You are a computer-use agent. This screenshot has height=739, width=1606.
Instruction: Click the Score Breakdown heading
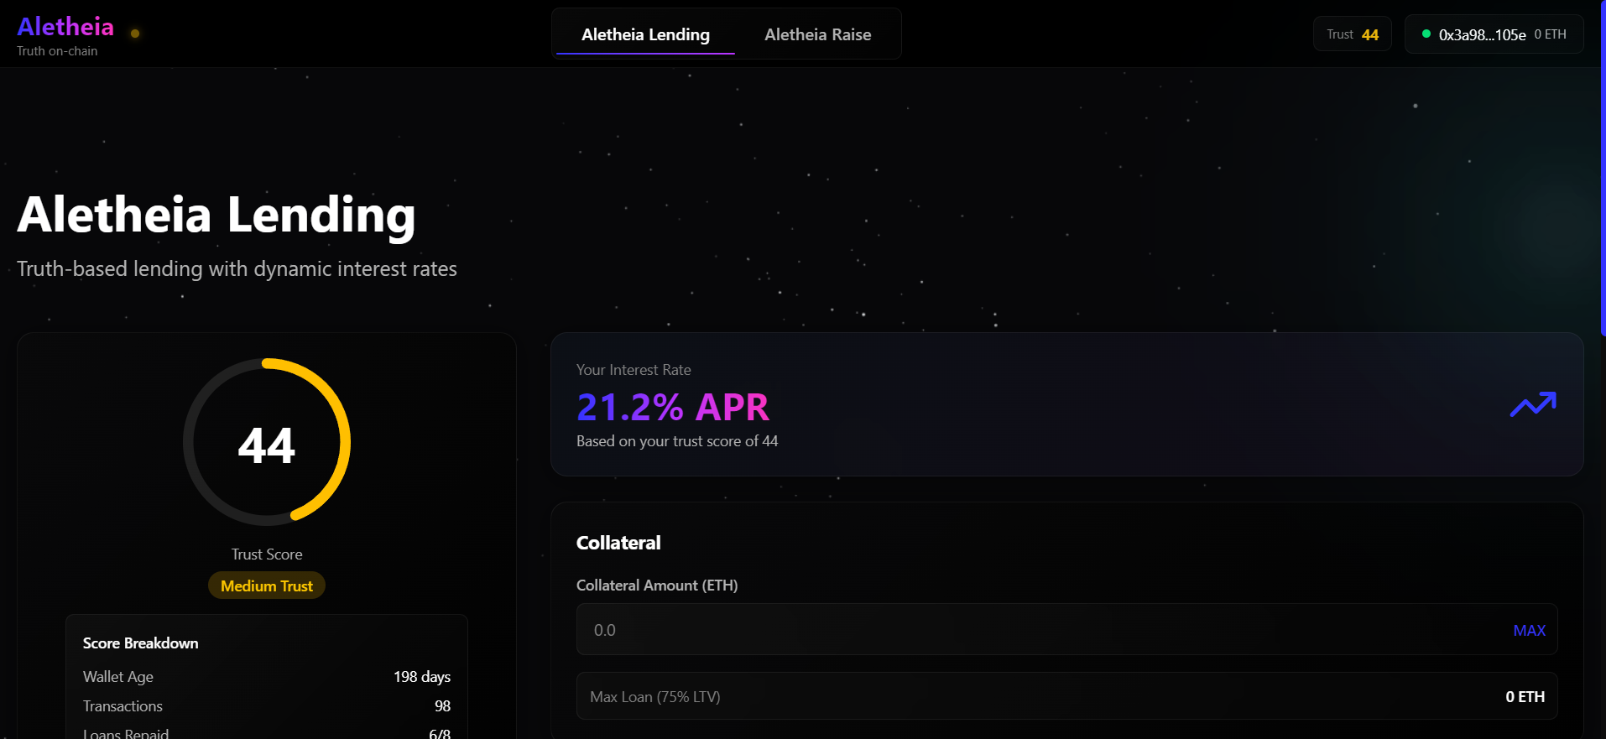(x=141, y=643)
